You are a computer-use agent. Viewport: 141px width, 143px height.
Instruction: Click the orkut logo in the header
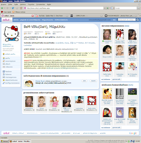(6, 20)
